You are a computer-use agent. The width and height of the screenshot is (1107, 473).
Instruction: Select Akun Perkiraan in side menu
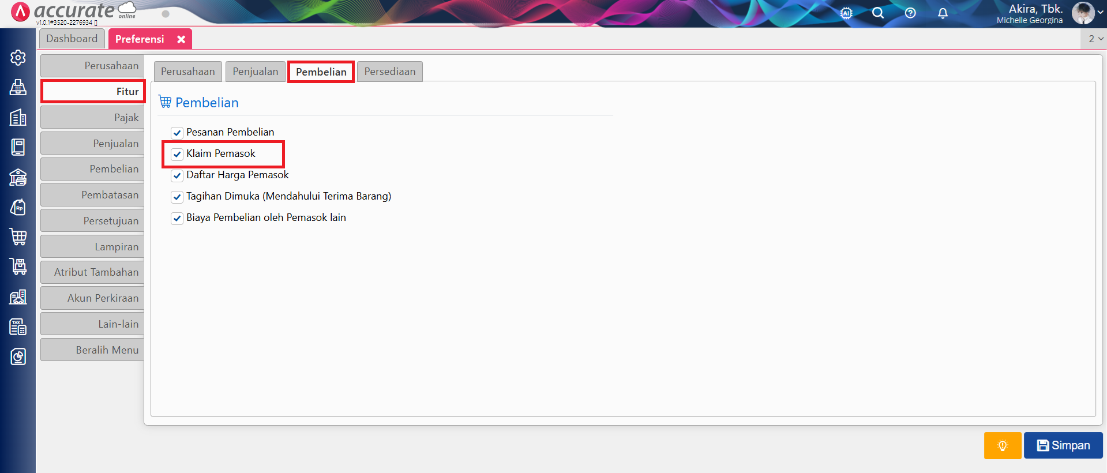pyautogui.click(x=93, y=298)
